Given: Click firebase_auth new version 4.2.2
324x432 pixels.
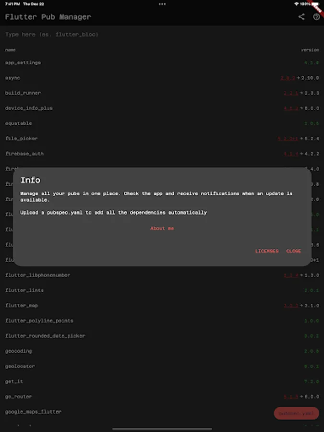Looking at the screenshot, I should click(312, 154).
